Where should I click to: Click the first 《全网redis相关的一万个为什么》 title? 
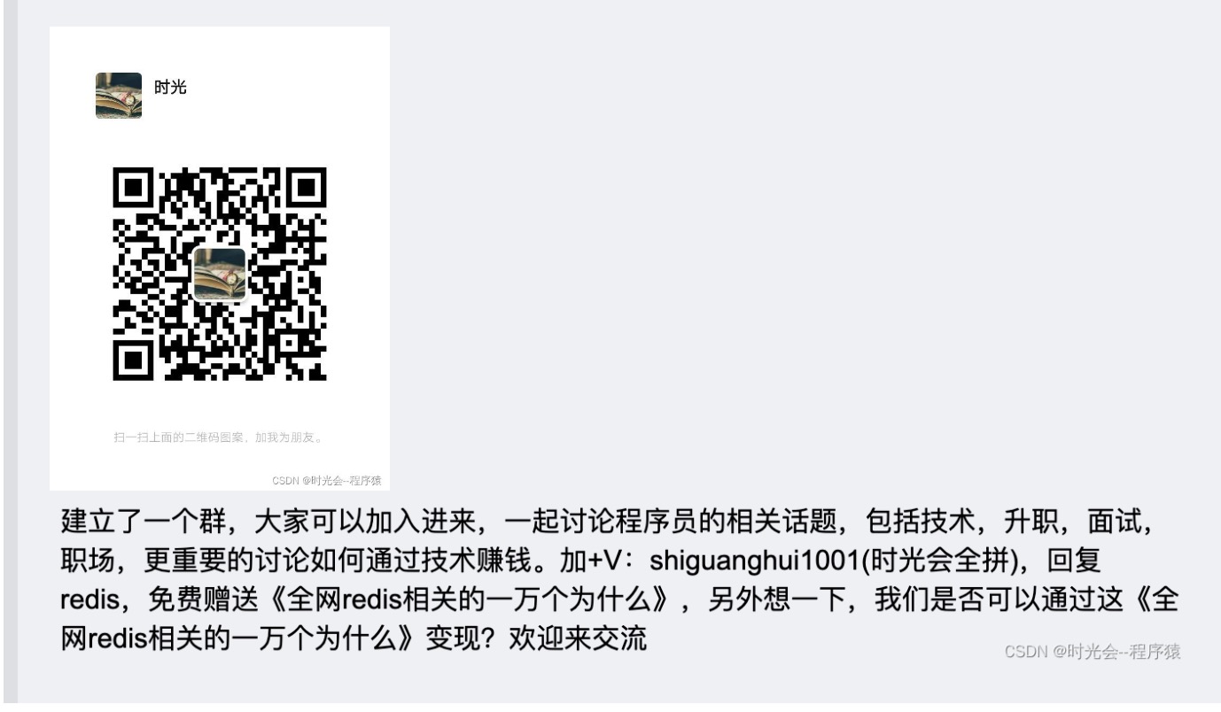[472, 600]
